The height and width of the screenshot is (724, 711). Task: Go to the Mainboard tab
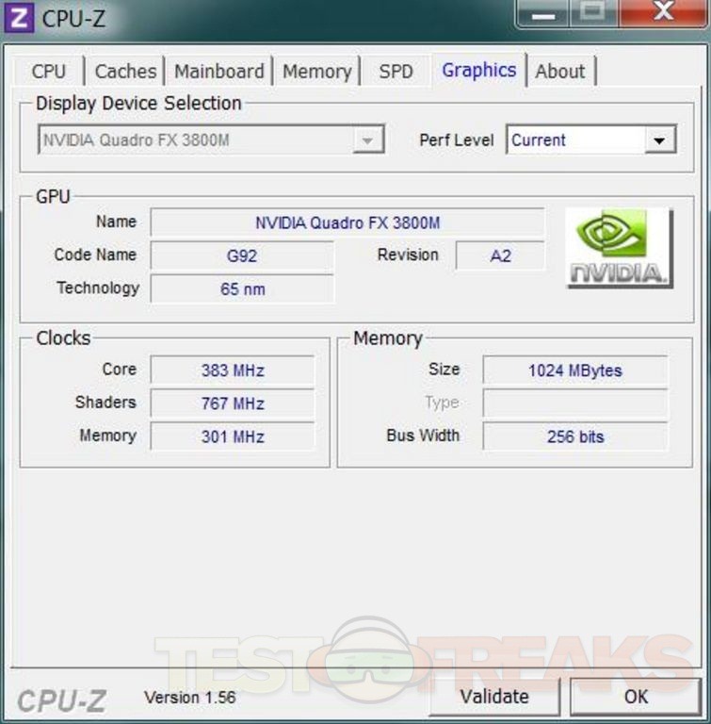[x=219, y=72]
